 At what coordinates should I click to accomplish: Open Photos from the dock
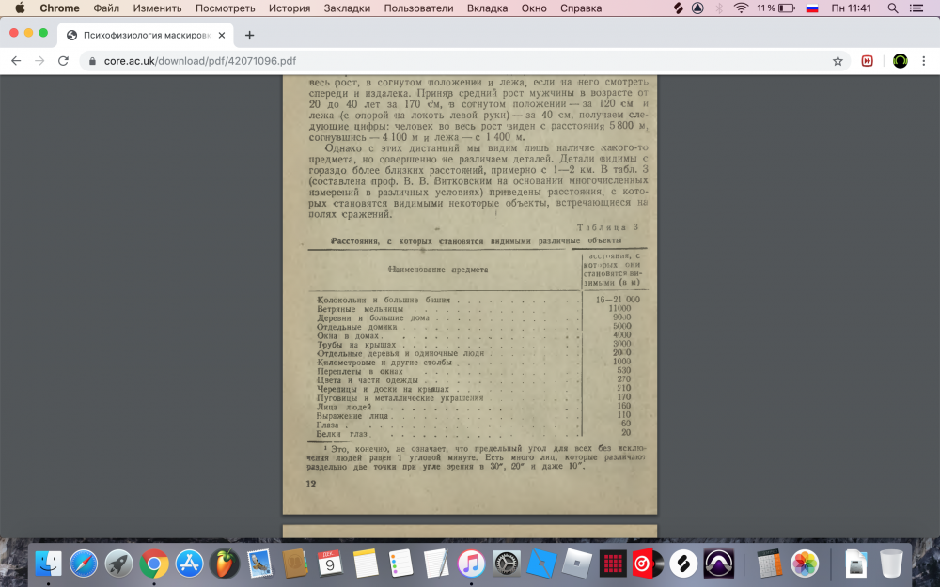pos(805,564)
